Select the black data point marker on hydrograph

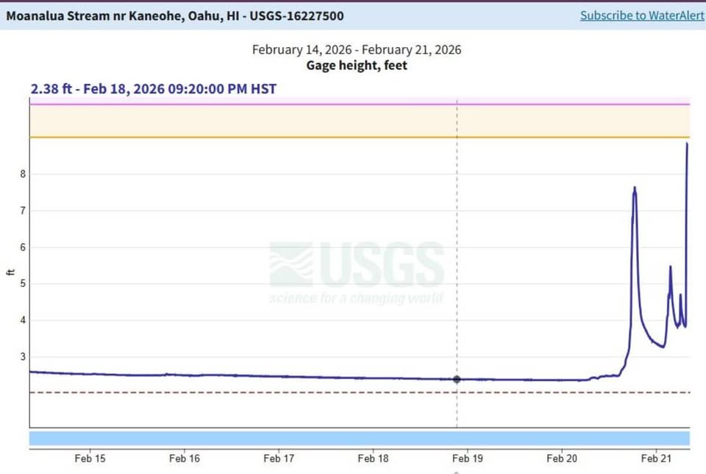pos(457,379)
